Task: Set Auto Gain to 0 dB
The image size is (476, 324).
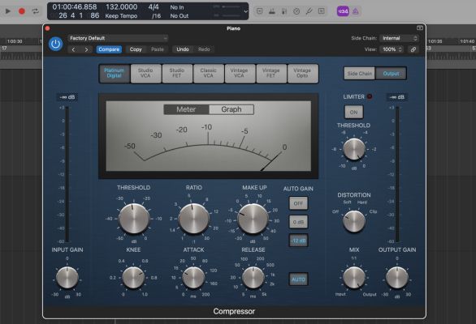Action: coord(298,222)
